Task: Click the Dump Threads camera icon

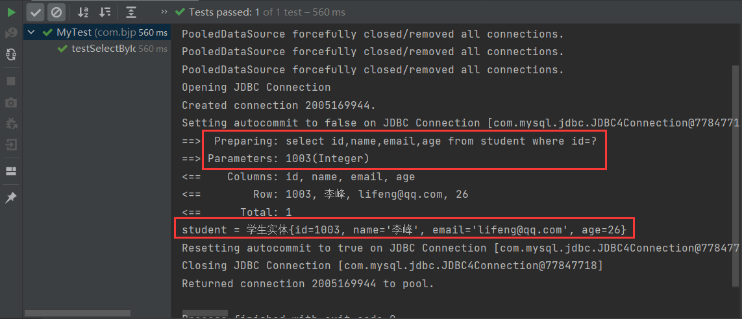Action: [x=11, y=102]
